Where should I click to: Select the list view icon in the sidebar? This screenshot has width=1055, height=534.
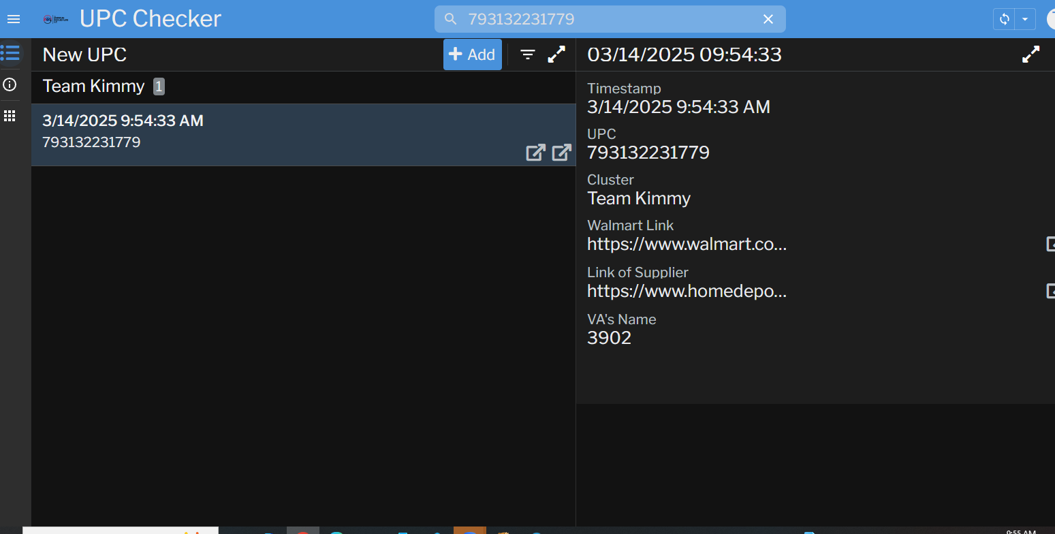coord(10,52)
